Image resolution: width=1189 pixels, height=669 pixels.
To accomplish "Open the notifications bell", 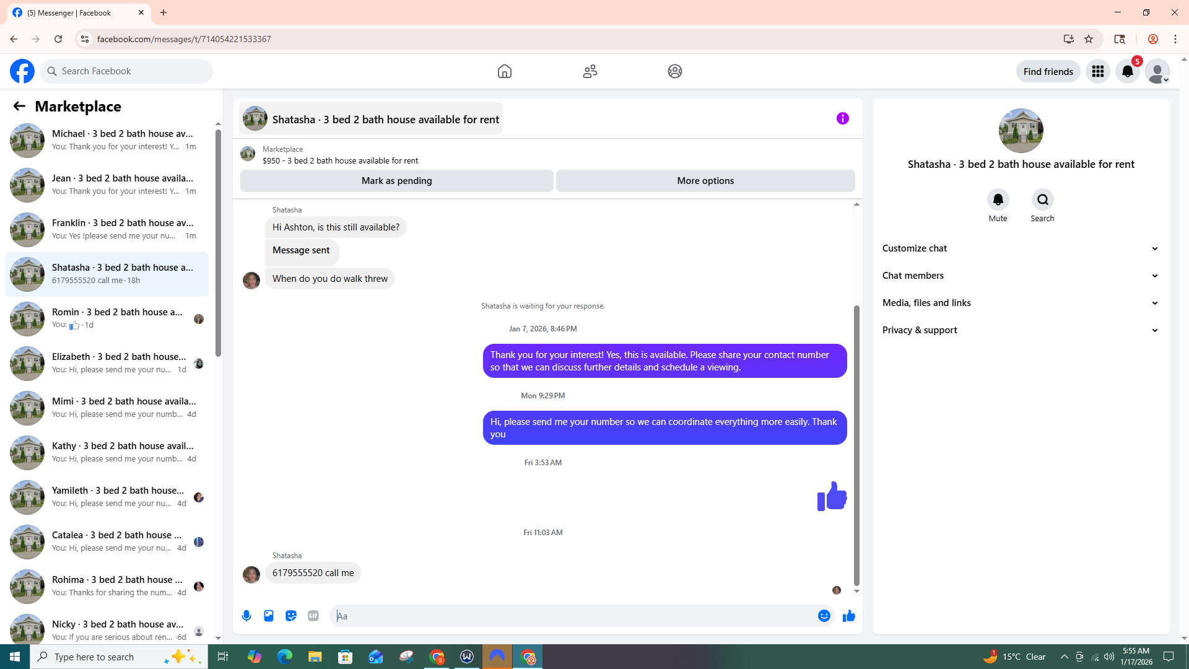I will tap(1127, 71).
